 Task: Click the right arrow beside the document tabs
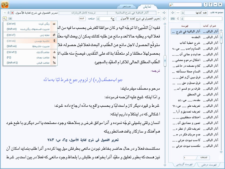coord(164,13)
